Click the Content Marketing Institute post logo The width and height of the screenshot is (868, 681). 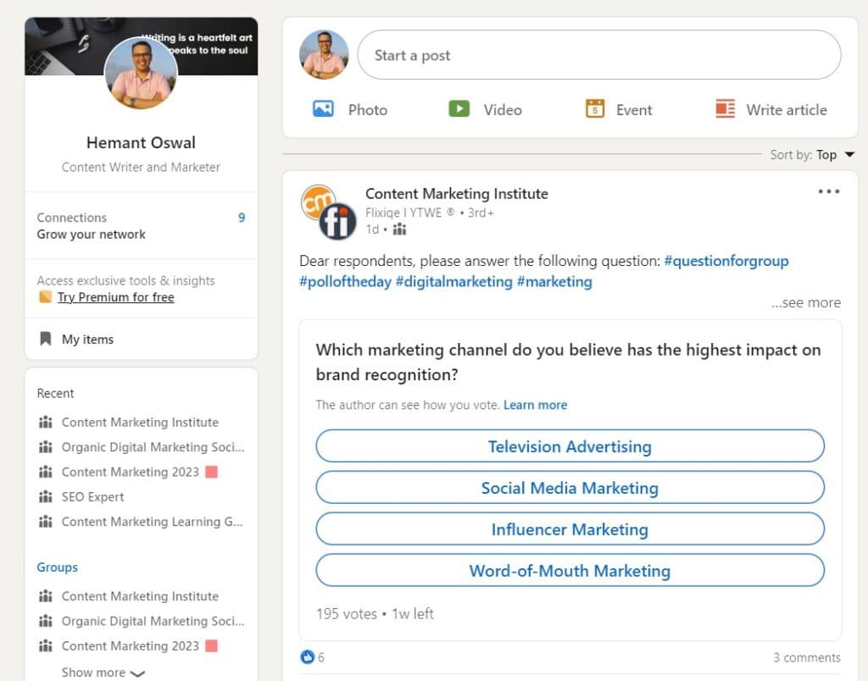coord(328,212)
